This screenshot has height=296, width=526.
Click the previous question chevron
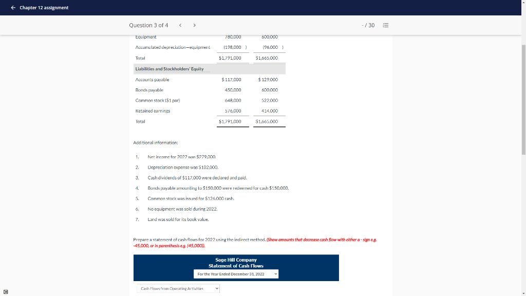[180, 25]
